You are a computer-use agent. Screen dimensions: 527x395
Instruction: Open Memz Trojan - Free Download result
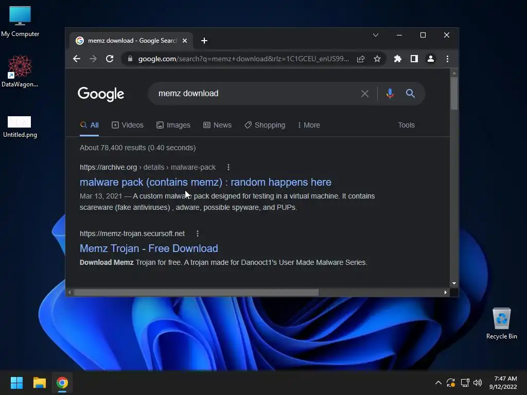149,248
